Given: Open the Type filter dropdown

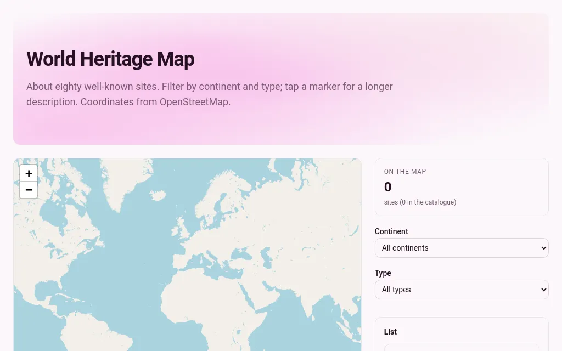Looking at the screenshot, I should pyautogui.click(x=462, y=290).
